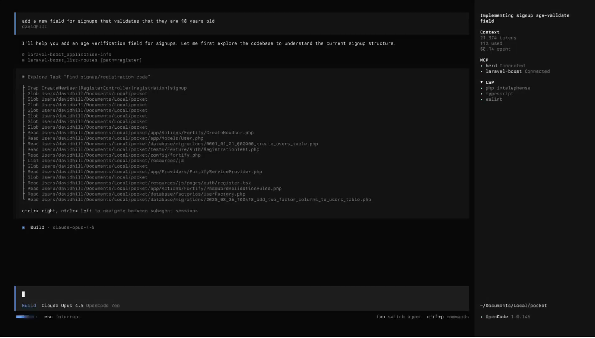Click the Build agent label in prompt
This screenshot has width=595, height=338.
[x=29, y=306]
